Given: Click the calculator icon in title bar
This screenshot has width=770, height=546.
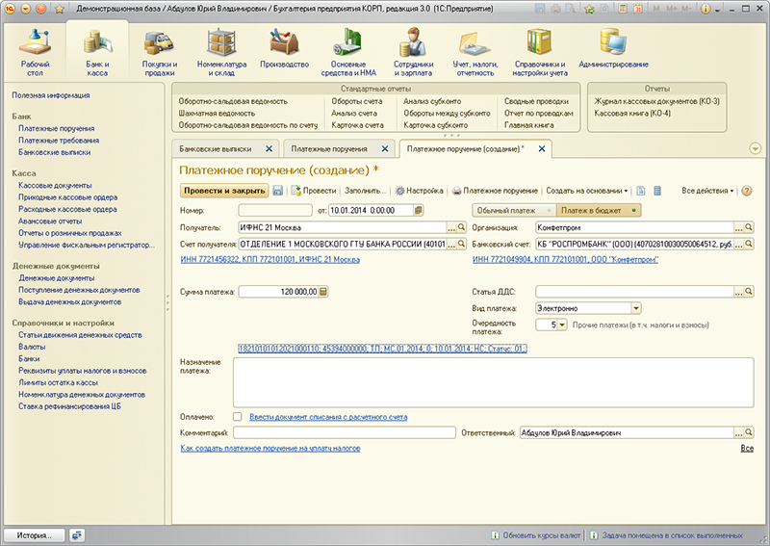Looking at the screenshot, I should [622, 9].
